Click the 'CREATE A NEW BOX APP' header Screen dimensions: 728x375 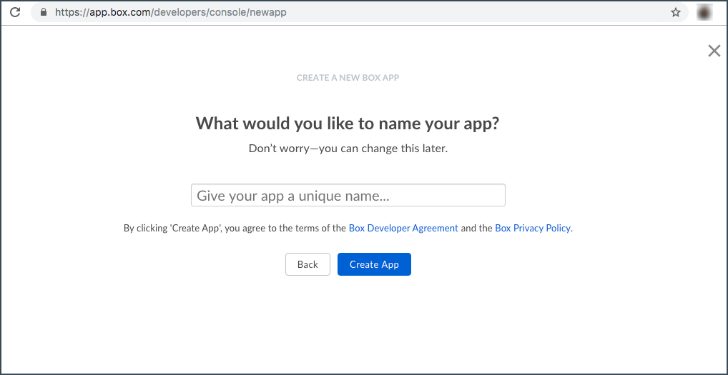coord(348,78)
